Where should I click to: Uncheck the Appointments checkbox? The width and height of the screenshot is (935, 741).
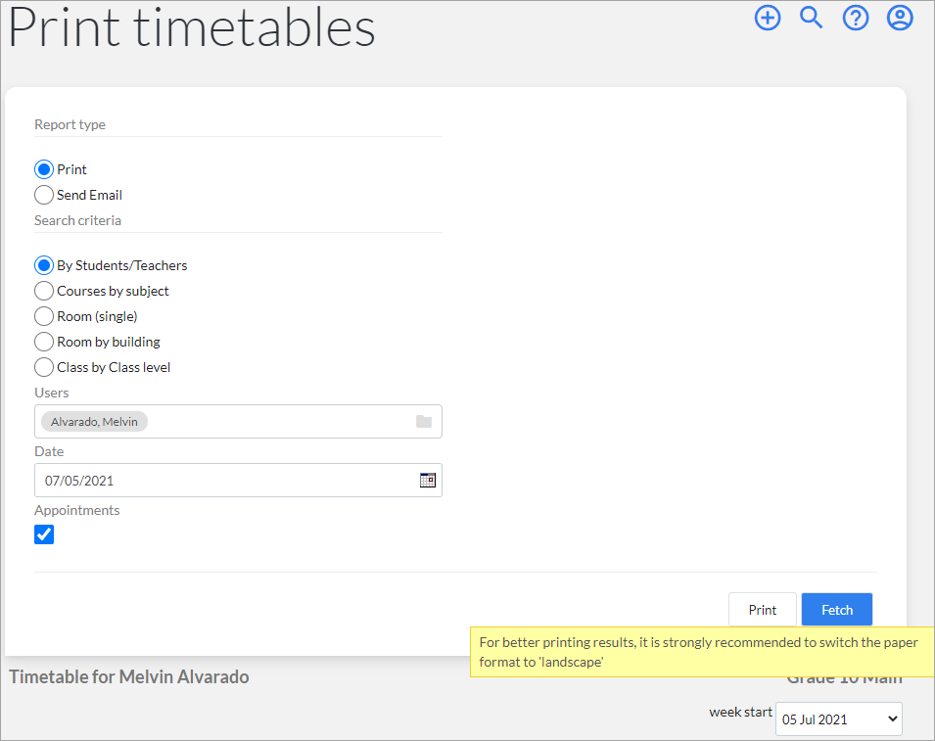pos(44,534)
